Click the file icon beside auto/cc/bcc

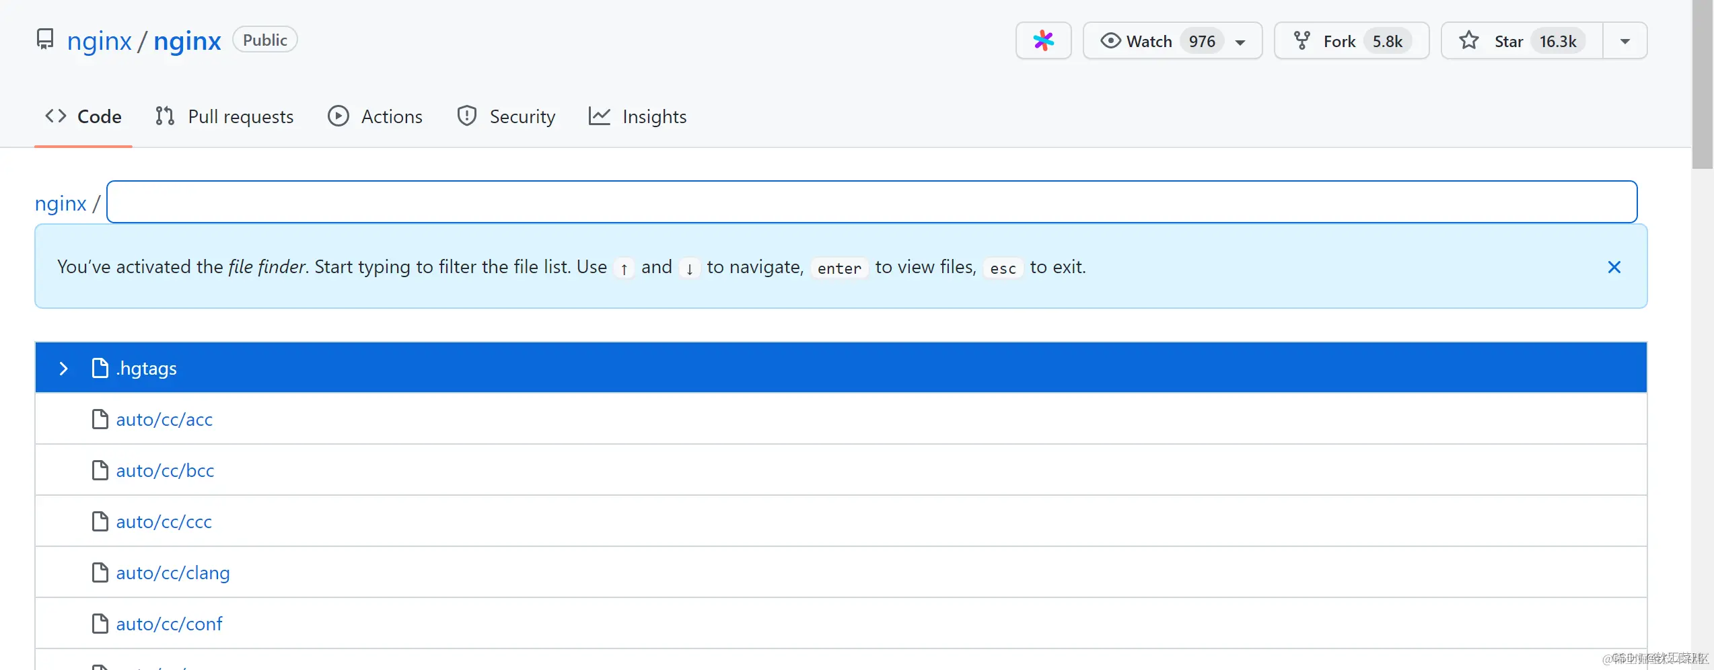(x=100, y=470)
